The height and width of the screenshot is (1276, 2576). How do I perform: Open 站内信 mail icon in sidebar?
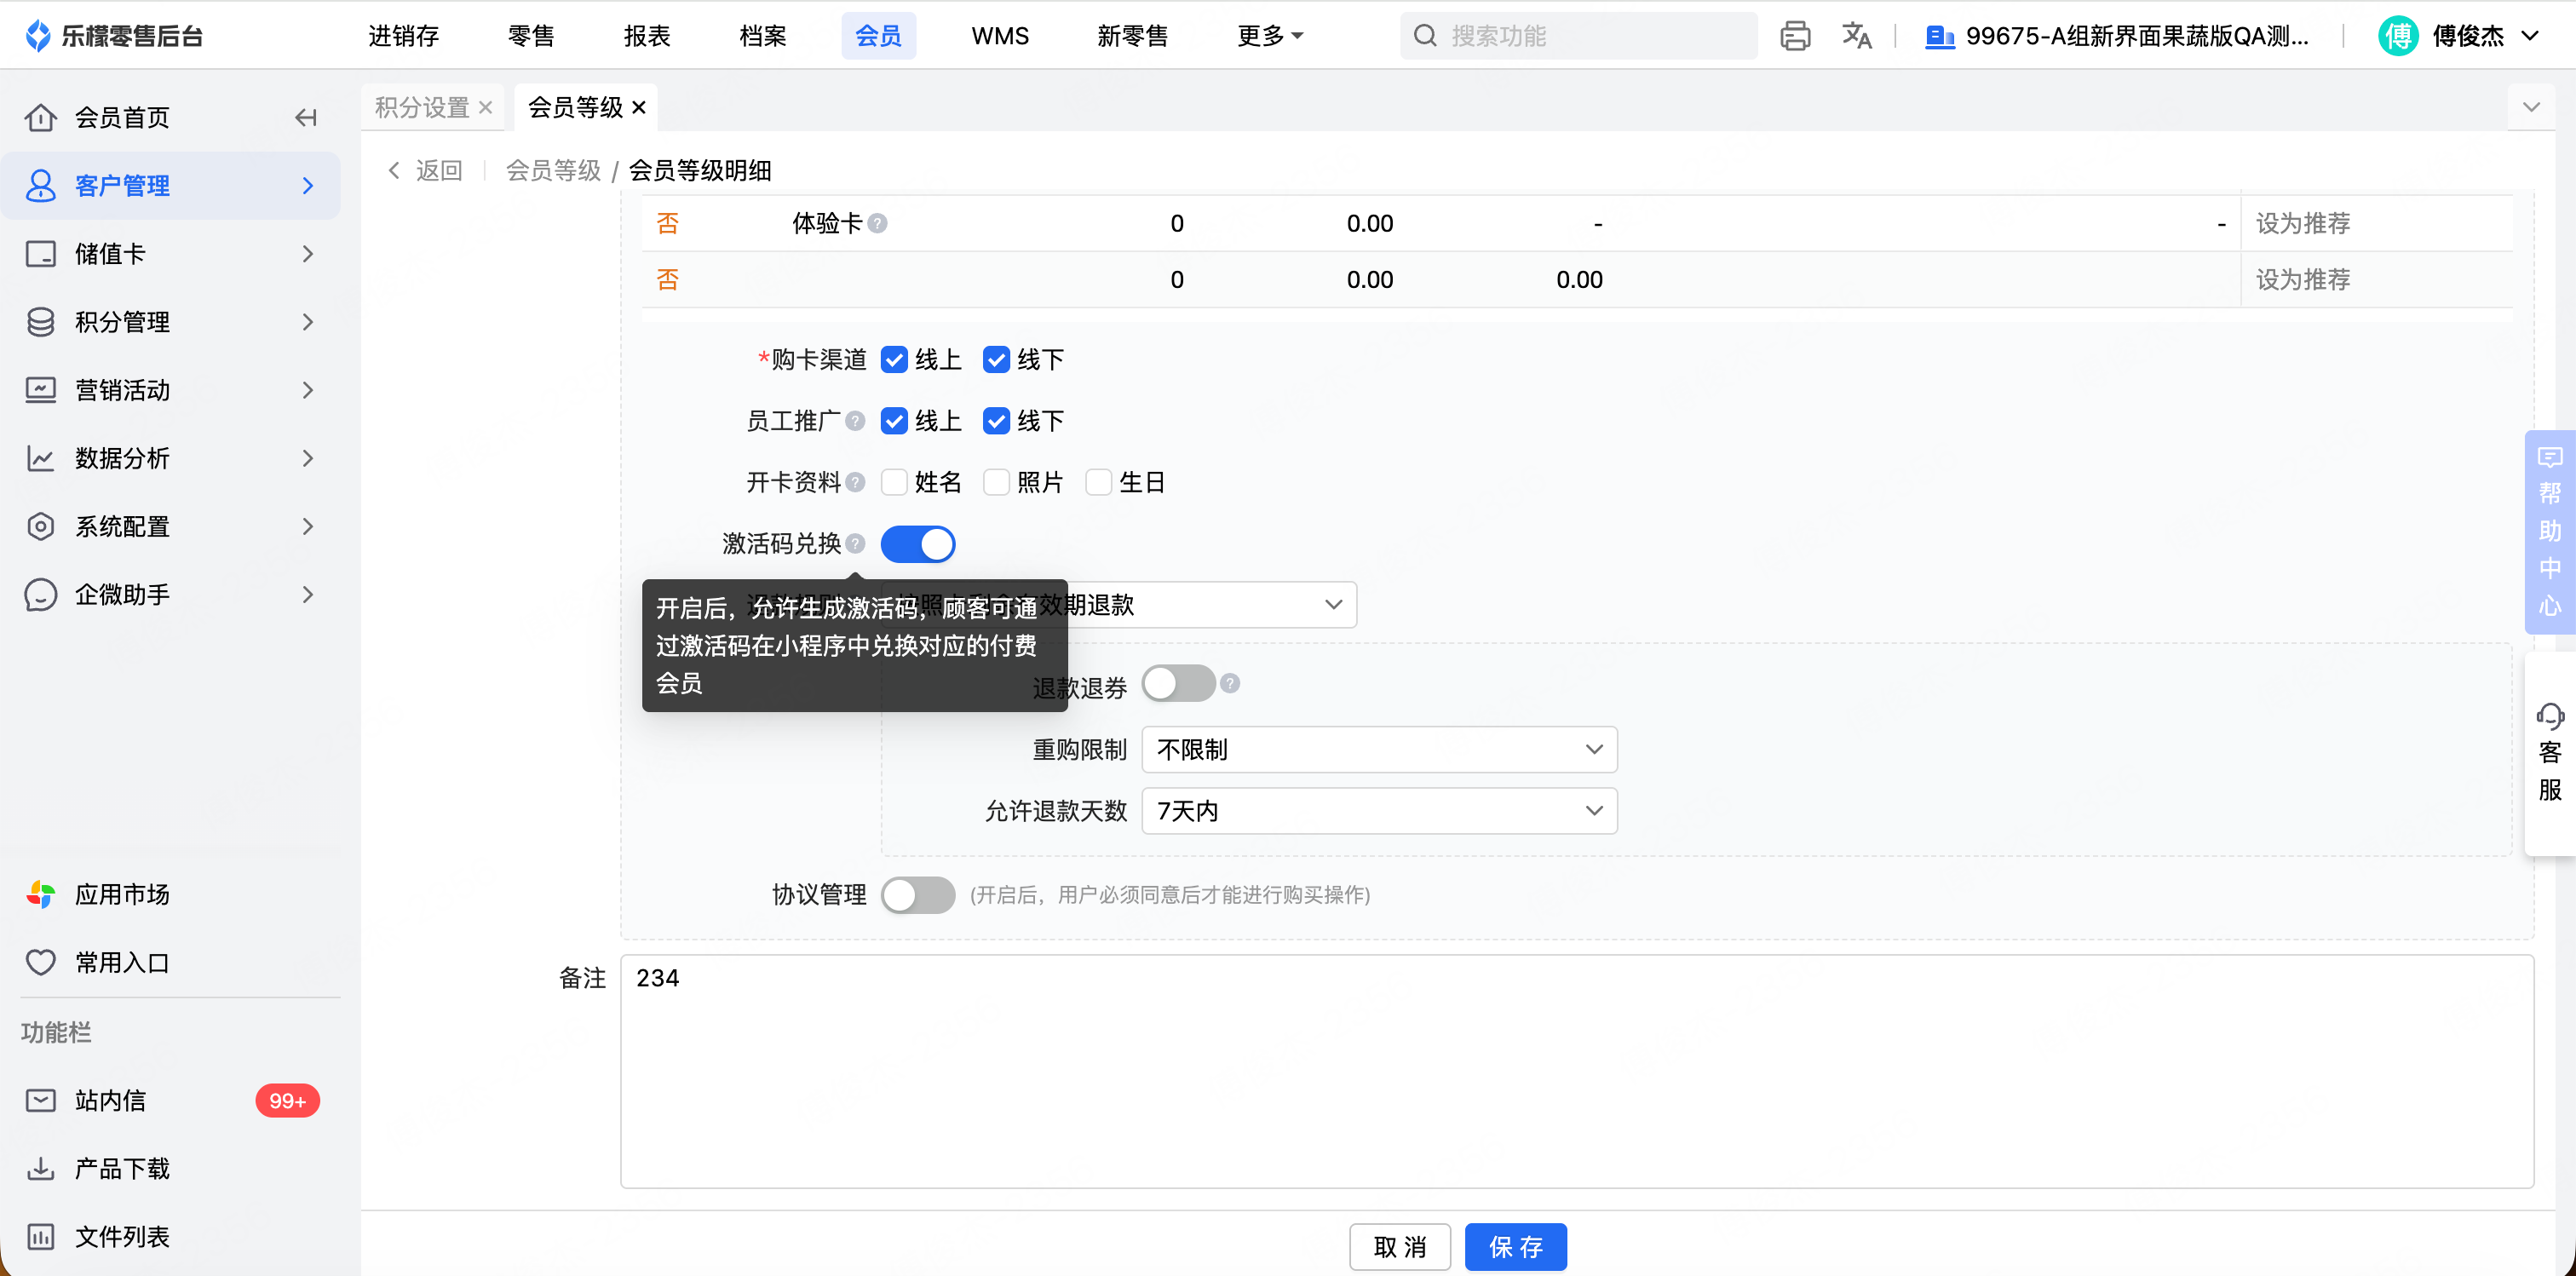40,1100
